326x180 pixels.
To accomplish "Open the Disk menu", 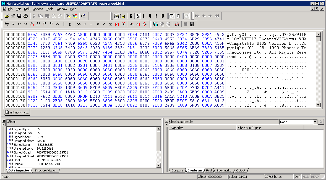I will [27, 9].
